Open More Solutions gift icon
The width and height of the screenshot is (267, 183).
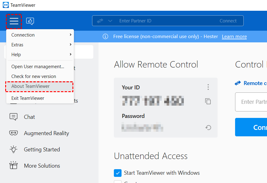14,166
